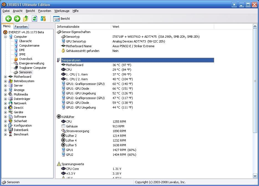
Task: Open the Werkzeuge menu
Action: [62, 11]
